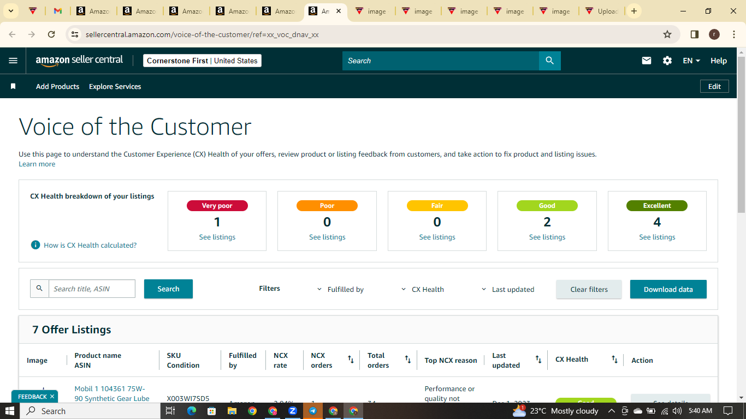
Task: Click the browser address bar URL
Action: 202,34
